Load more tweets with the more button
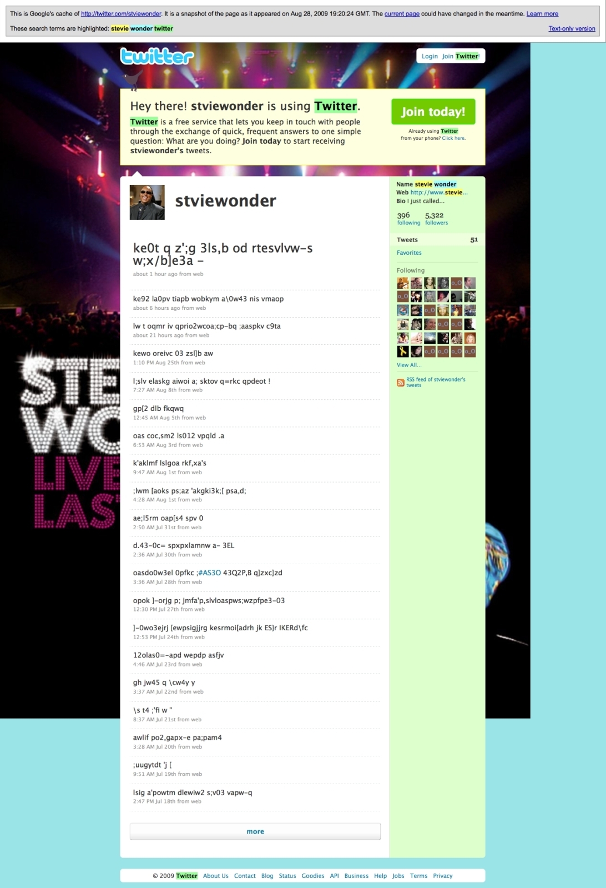The image size is (606, 888). [x=255, y=831]
